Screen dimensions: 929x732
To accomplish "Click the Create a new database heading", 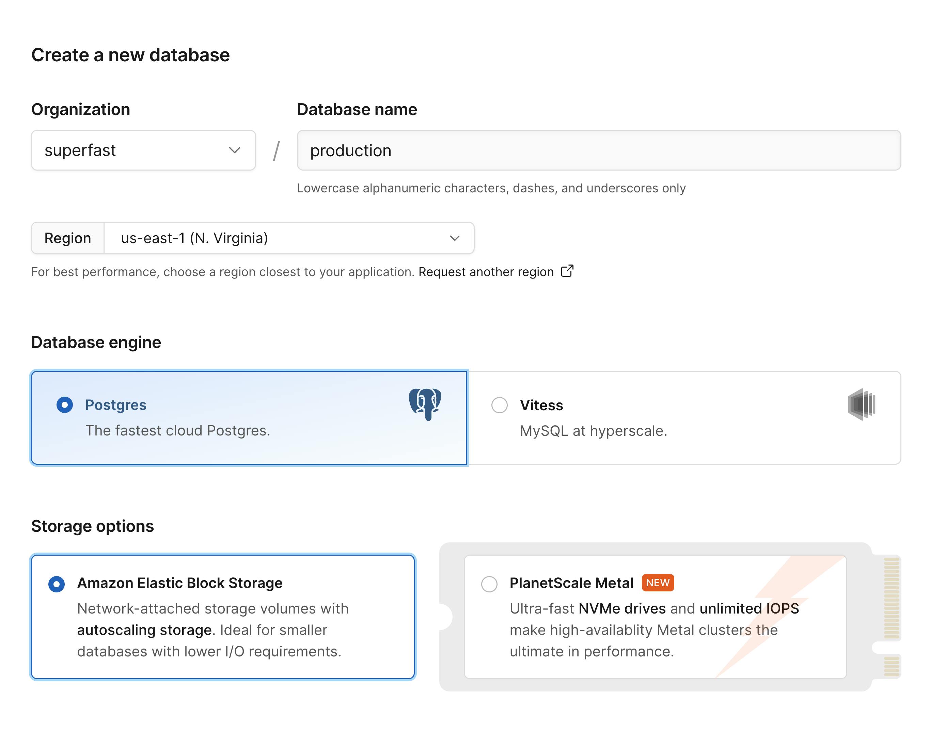I will coord(130,55).
